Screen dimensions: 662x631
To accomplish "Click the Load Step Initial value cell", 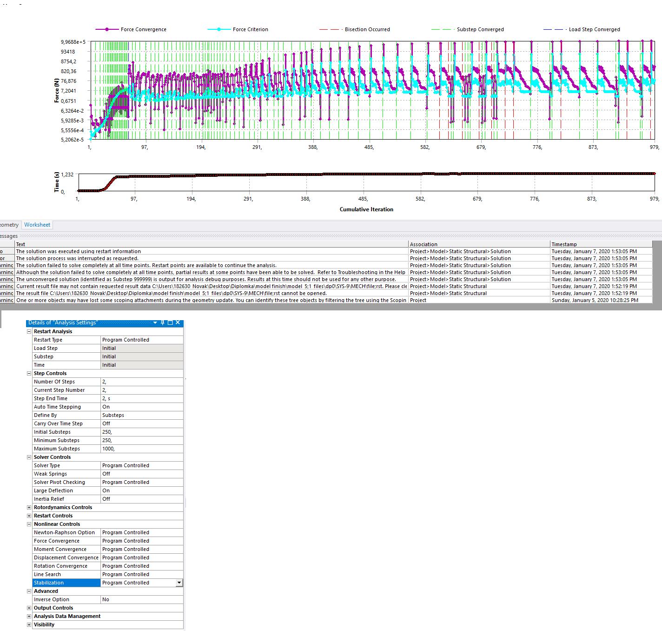I will click(x=142, y=348).
